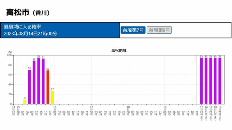232x130 pixels.
Task: Select the cumulative bar for 16日21時まで
Action: [x=206, y=81]
